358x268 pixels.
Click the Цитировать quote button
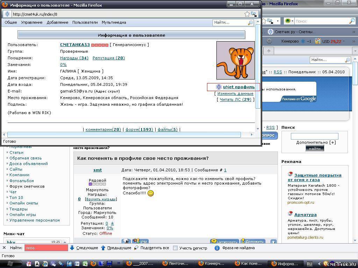224,241
